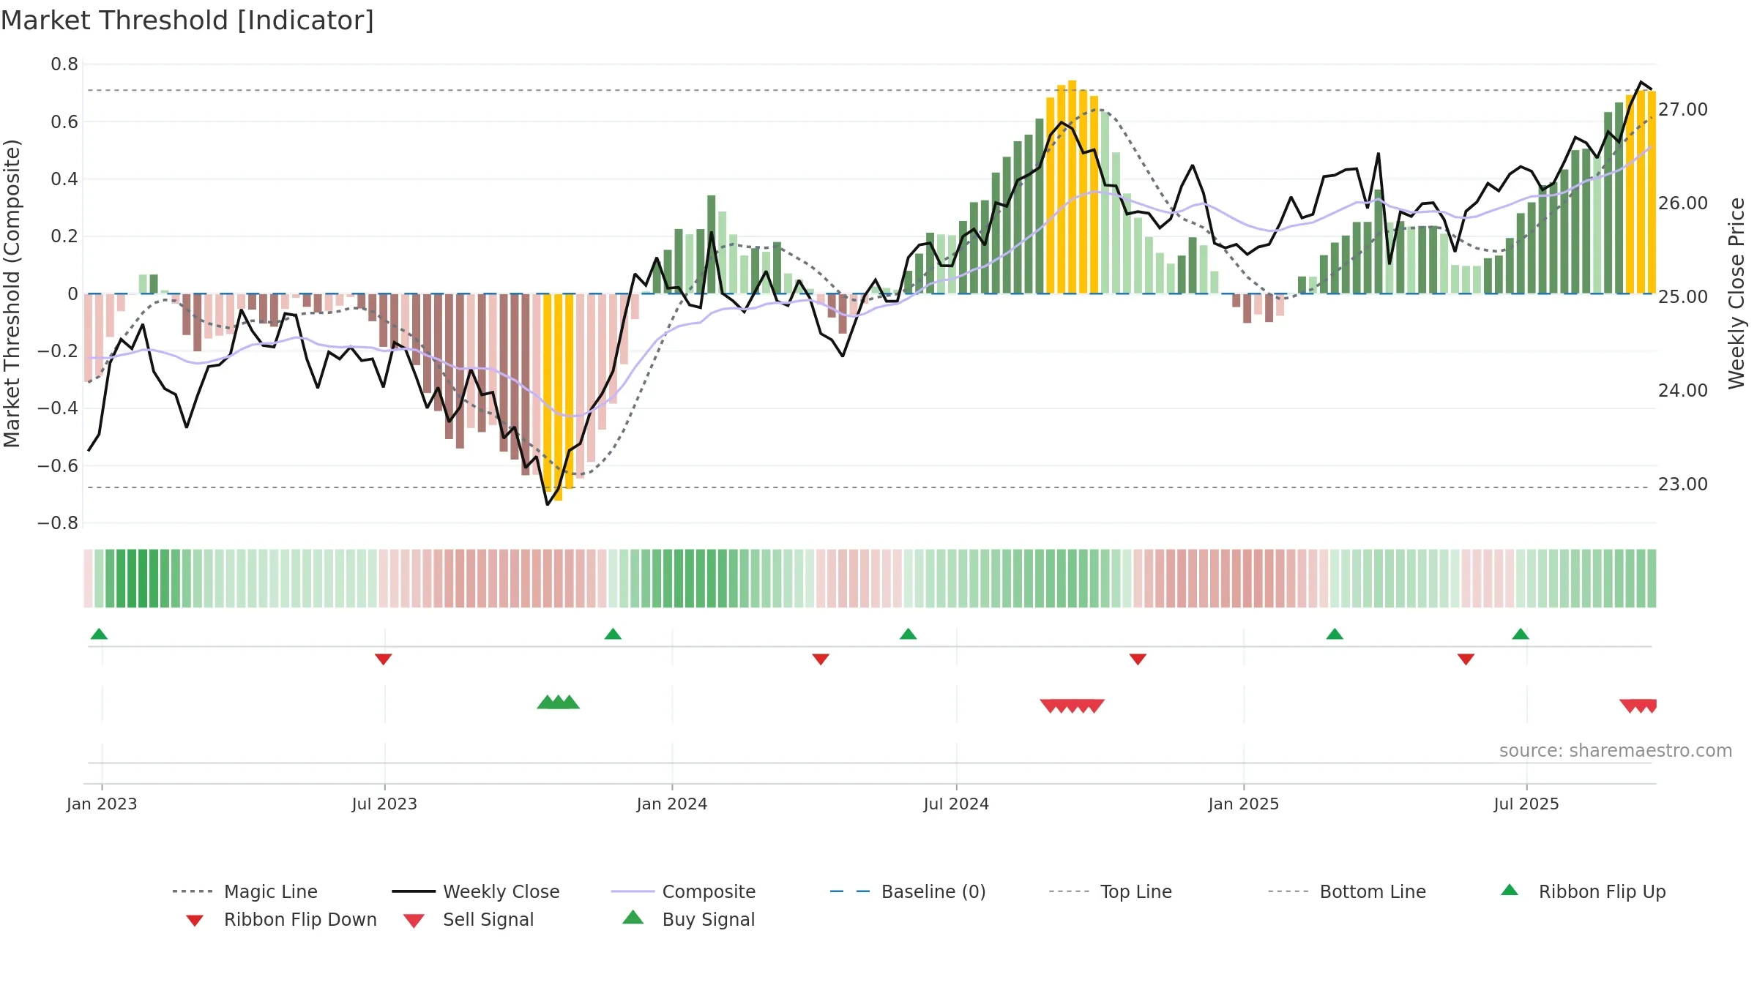Viewport: 1757px width, 988px height.
Task: Click the yellow bars at the Sep 2024 peak
Action: pos(1073,187)
